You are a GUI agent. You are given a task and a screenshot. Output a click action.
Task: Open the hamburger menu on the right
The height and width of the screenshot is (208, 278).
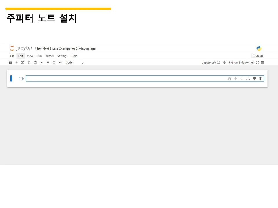pyautogui.click(x=262, y=62)
